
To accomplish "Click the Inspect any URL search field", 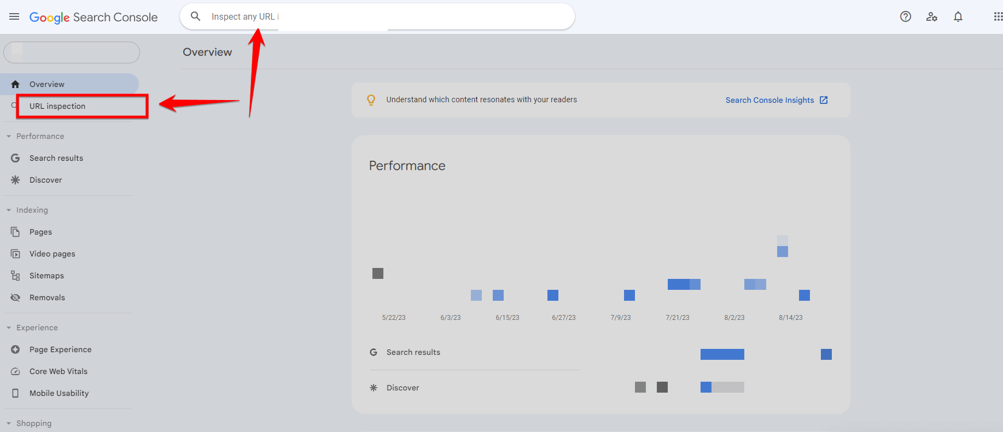I will point(377,16).
